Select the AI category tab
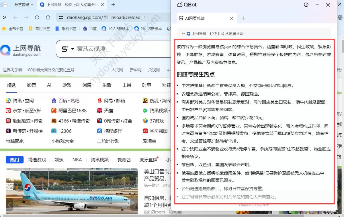Image resolution: width=344 pixels, height=217 pixels. pyautogui.click(x=49, y=85)
